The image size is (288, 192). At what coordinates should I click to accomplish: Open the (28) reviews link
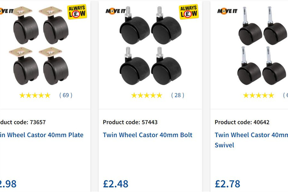(178, 95)
